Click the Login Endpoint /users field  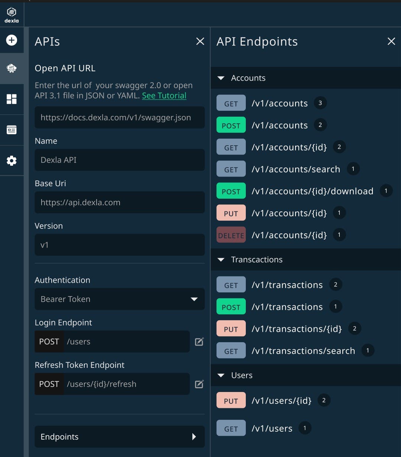click(x=127, y=341)
